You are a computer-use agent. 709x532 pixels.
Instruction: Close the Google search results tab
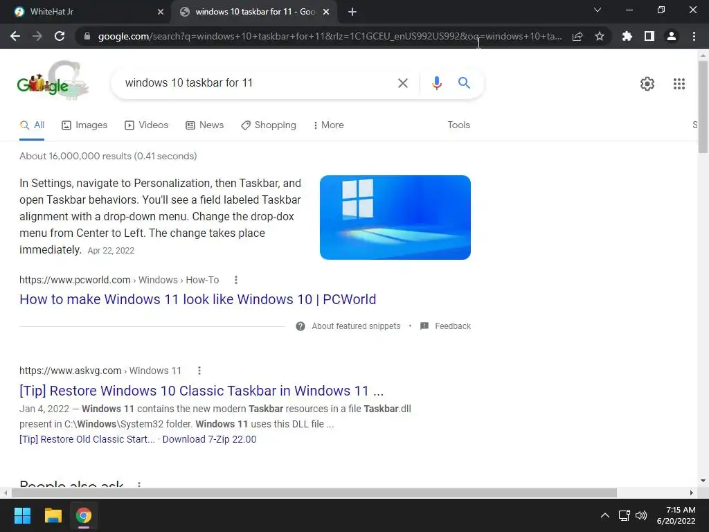pos(326,12)
